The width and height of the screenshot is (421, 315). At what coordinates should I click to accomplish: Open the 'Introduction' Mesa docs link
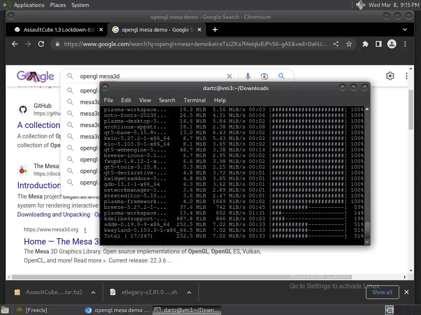tap(39, 185)
